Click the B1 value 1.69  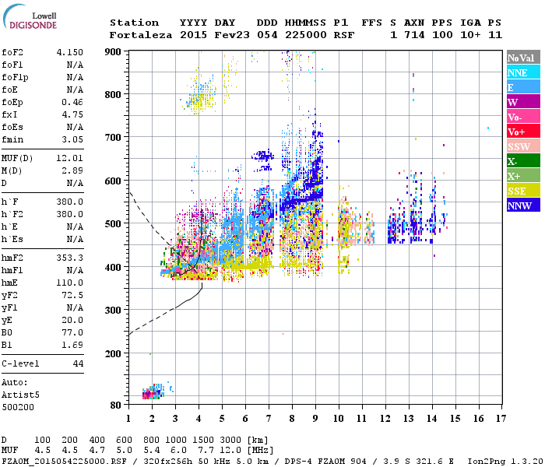[x=72, y=345]
